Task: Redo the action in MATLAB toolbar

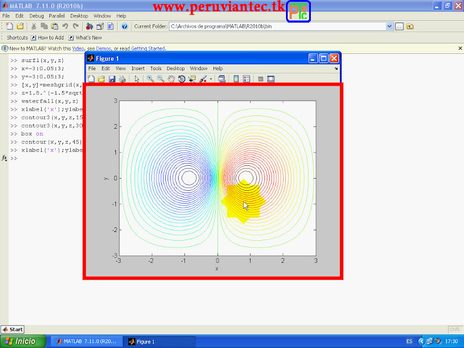Action: click(76, 26)
